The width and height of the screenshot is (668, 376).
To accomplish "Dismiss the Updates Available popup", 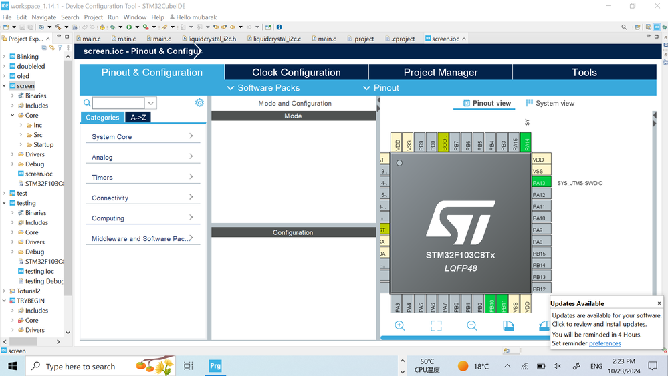I will (659, 303).
